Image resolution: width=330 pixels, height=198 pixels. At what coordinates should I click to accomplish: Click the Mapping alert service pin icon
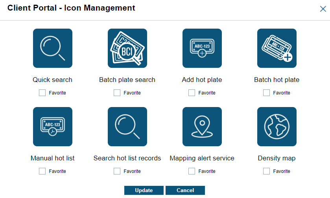202,127
